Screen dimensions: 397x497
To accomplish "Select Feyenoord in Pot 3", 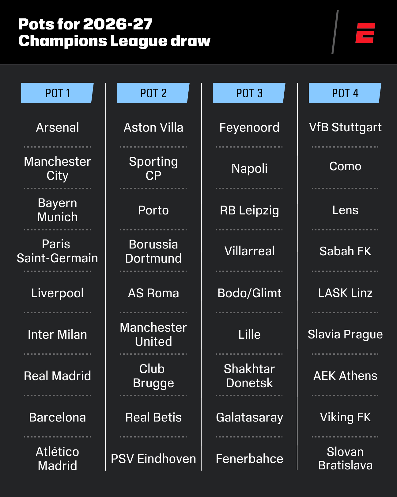I will 249,127.
